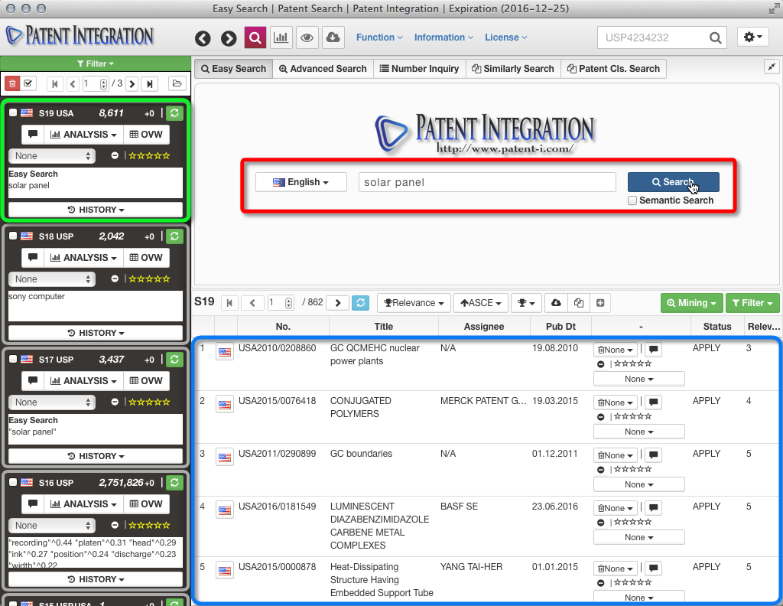Set star rating for S19 USA set
The height and width of the screenshot is (606, 783).
tap(149, 156)
